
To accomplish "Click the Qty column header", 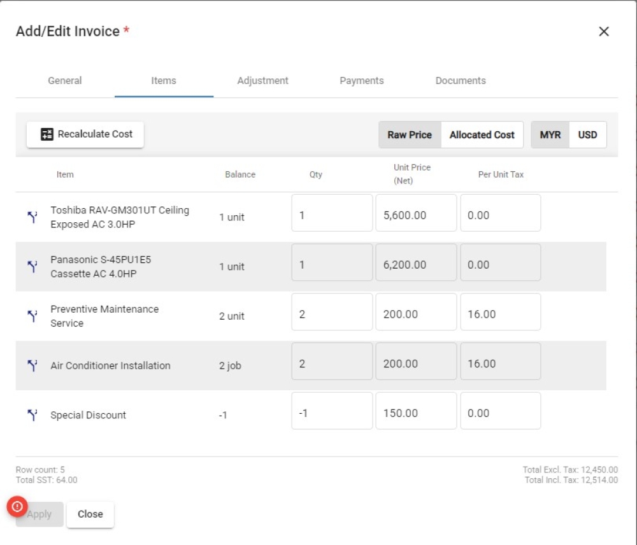I will [x=316, y=174].
